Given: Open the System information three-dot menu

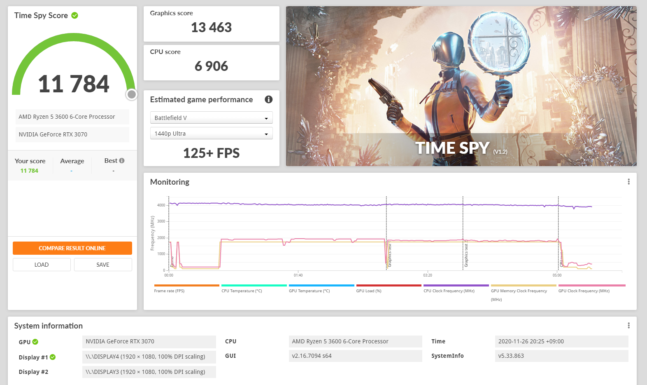Looking at the screenshot, I should pos(628,326).
